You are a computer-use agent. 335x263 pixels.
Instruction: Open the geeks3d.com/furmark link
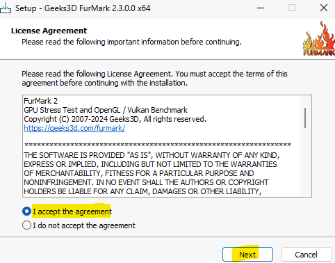[74, 128]
